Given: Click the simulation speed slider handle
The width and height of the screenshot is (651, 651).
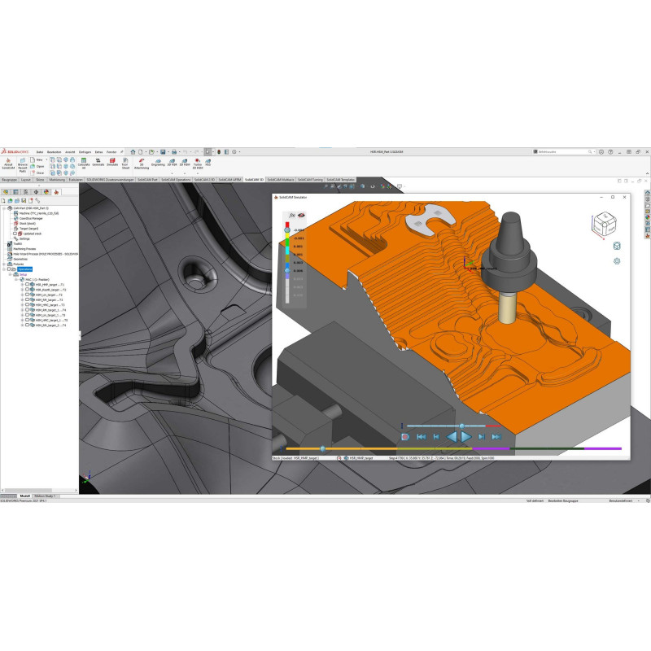Looking at the screenshot, I should (x=461, y=425).
